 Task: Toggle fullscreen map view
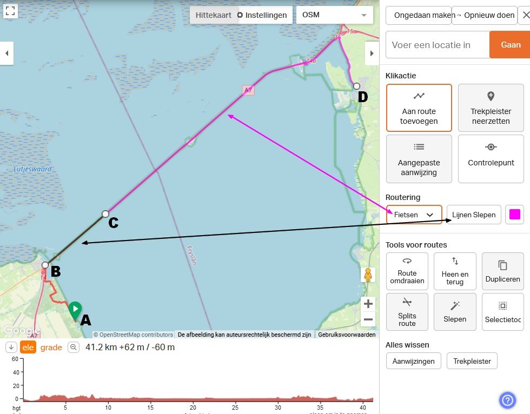pyautogui.click(x=11, y=11)
